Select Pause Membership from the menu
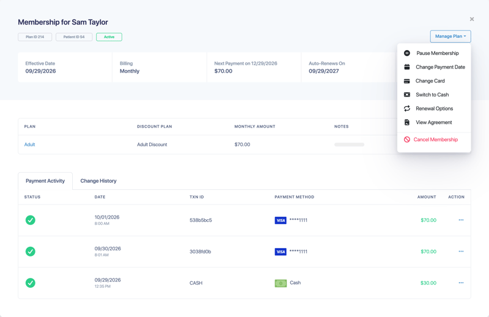Image resolution: width=489 pixels, height=317 pixels. click(x=434, y=53)
